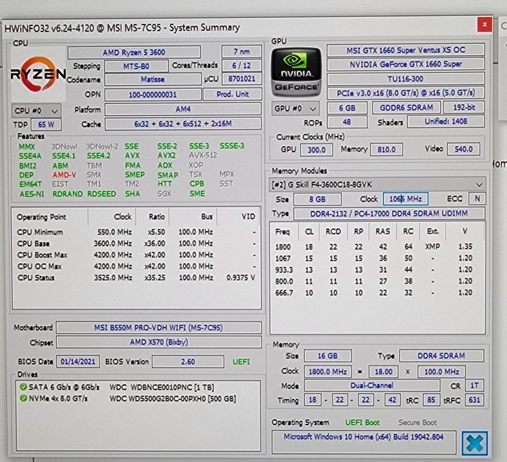Select the WDC WDS500G2B0C NVMe drive entry
The height and width of the screenshot is (462, 507).
coord(172,398)
